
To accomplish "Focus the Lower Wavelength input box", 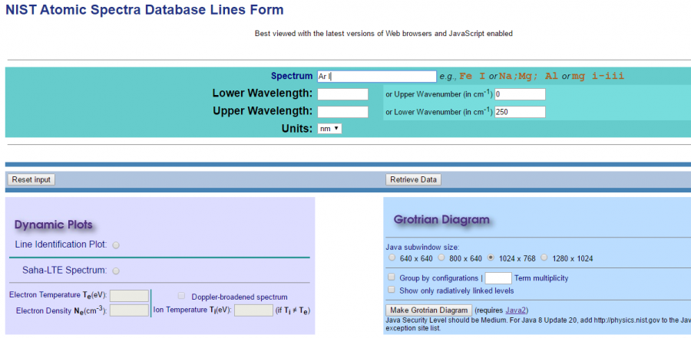I will pos(343,94).
